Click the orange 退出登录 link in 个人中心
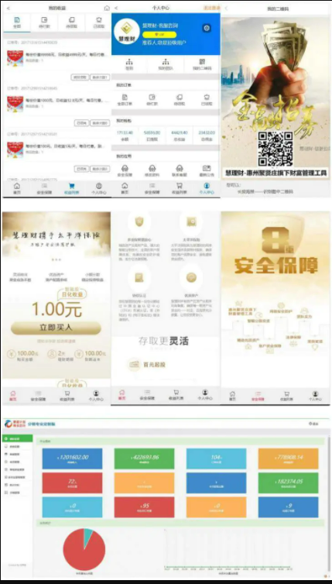This screenshot has width=332, height=584. point(211,8)
